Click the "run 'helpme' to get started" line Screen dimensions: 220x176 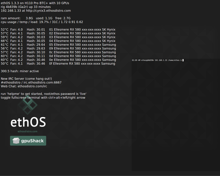44,94
